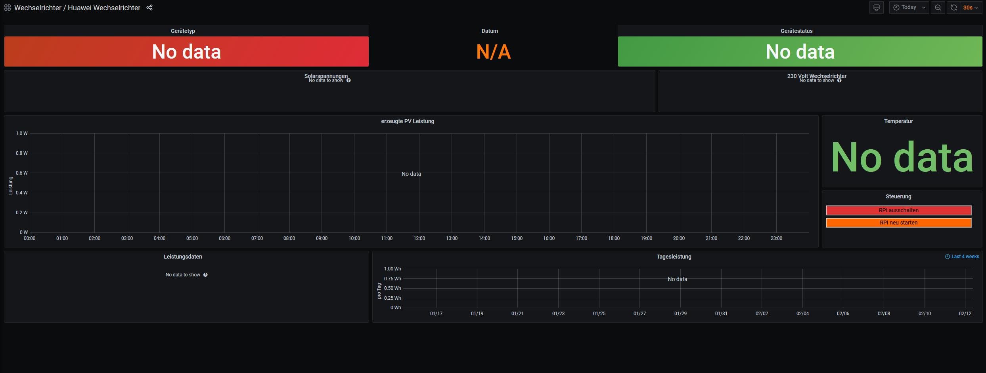986x373 pixels.
Task: Open the Temperatur panel title menu
Action: coord(898,121)
